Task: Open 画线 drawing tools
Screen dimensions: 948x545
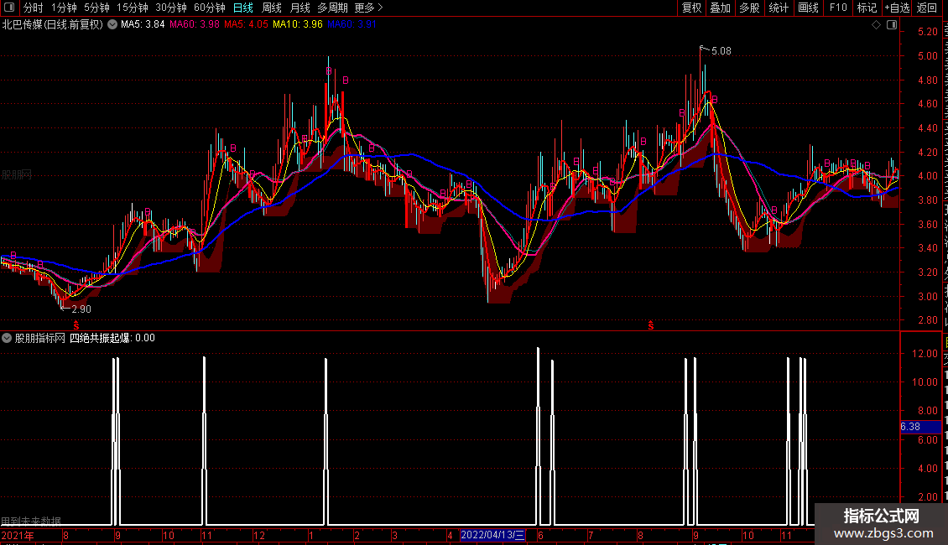Action: pyautogui.click(x=808, y=8)
